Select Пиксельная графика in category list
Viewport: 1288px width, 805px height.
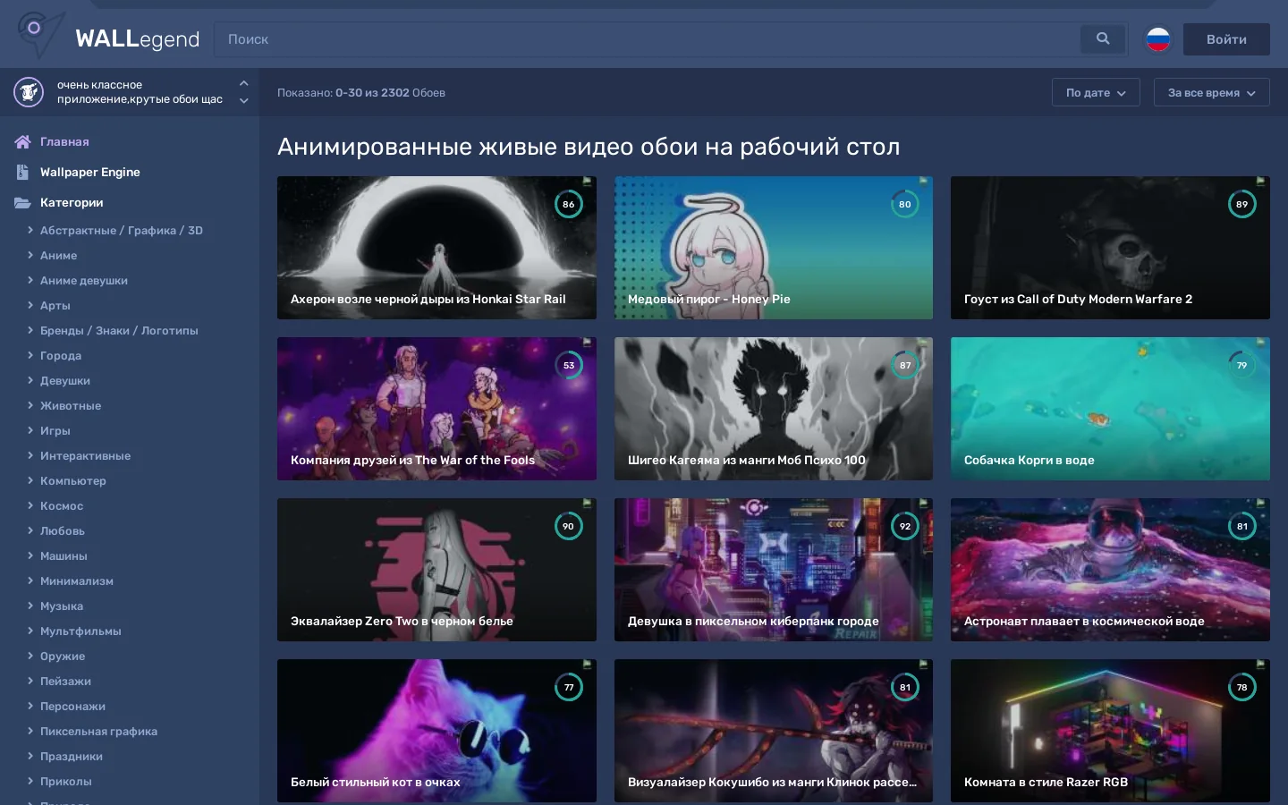click(x=98, y=731)
